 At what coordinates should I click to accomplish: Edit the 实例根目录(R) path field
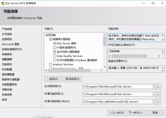click(x=118, y=87)
